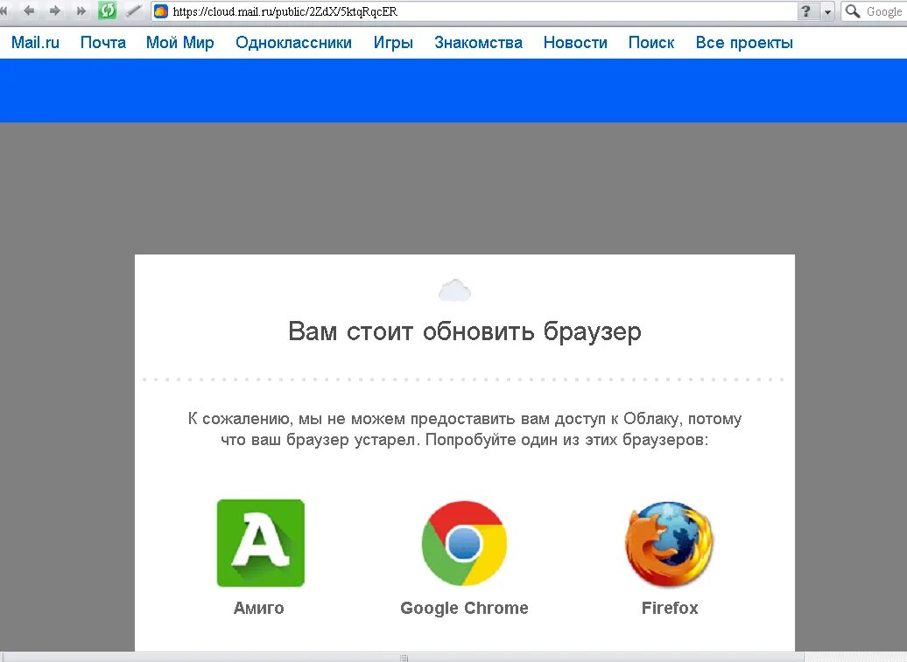907x662 pixels.
Task: Click the text 'К сожалению, мы не можем'
Action: 296,419
